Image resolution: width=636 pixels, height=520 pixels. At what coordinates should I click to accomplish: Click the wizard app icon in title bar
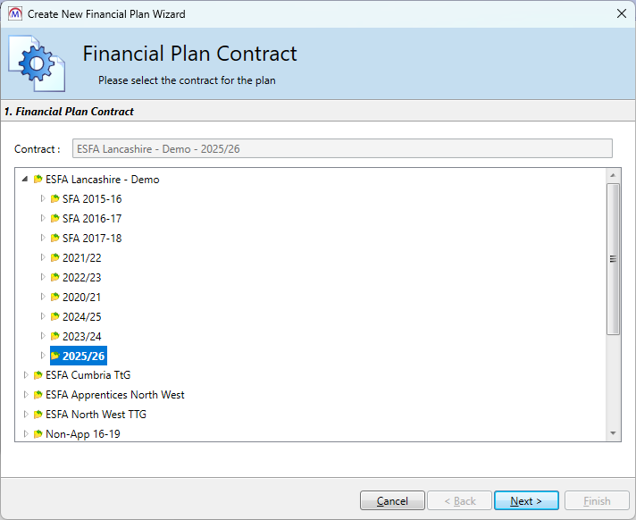[14, 13]
